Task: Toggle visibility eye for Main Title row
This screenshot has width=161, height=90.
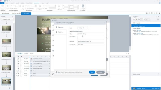Action: (18, 59)
